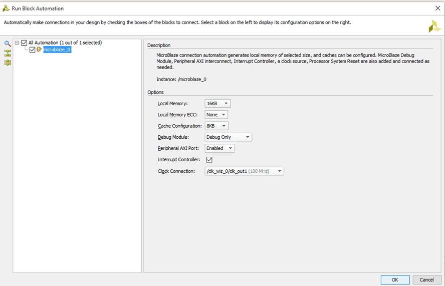Uncheck the microblaze_0 checkbox

click(33, 50)
